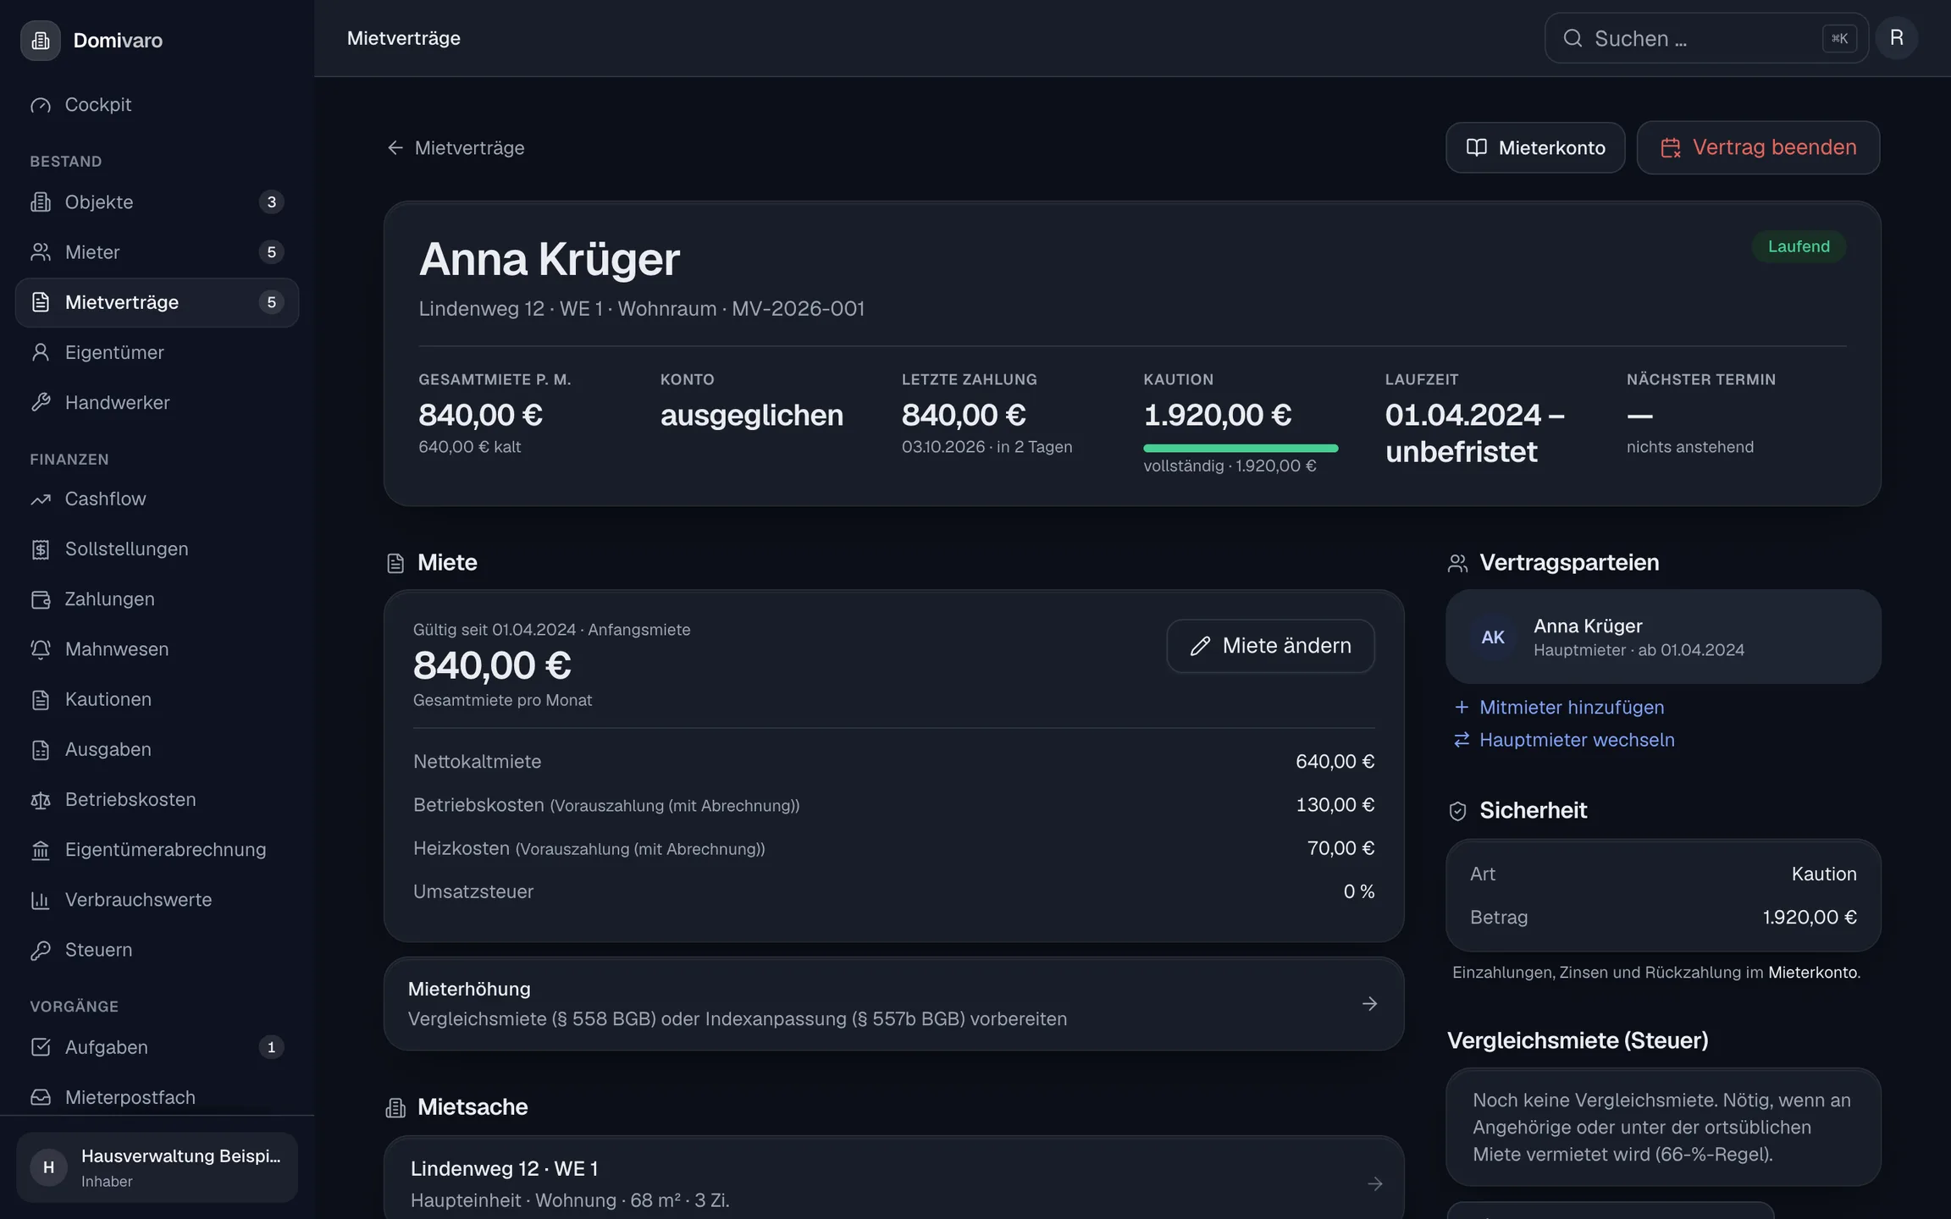Click the Domivaro logo icon
The width and height of the screenshot is (1951, 1219).
click(x=41, y=40)
